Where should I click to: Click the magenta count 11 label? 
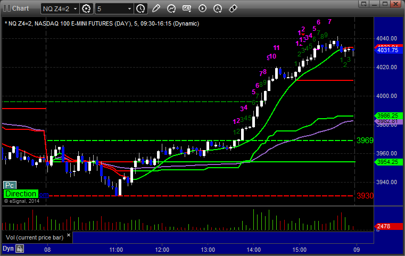[276, 48]
